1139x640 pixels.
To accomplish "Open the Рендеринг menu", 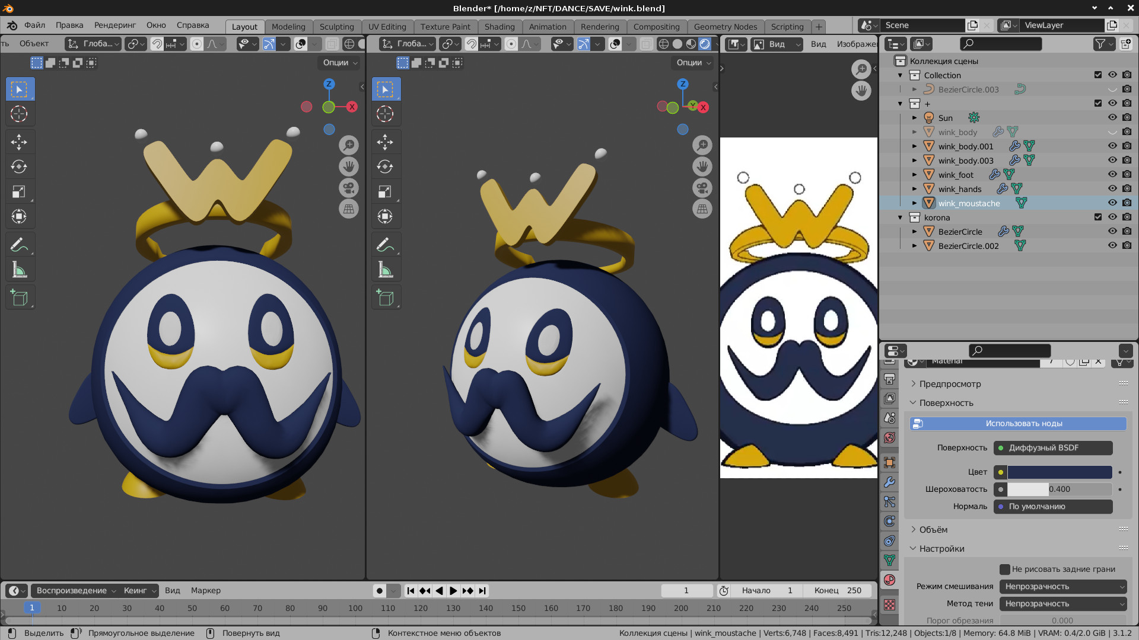I will click(115, 25).
